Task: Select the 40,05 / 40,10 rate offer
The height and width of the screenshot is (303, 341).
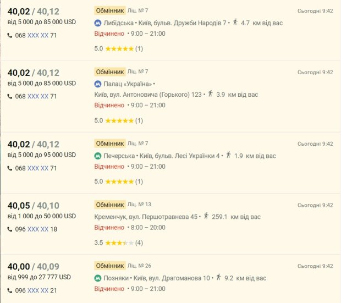Action: [33, 206]
